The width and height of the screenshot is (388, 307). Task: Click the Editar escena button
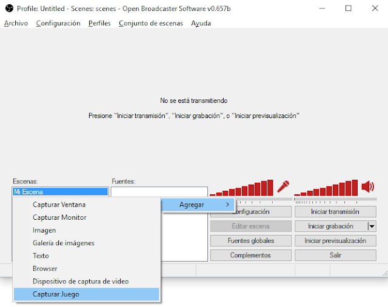coord(251,226)
